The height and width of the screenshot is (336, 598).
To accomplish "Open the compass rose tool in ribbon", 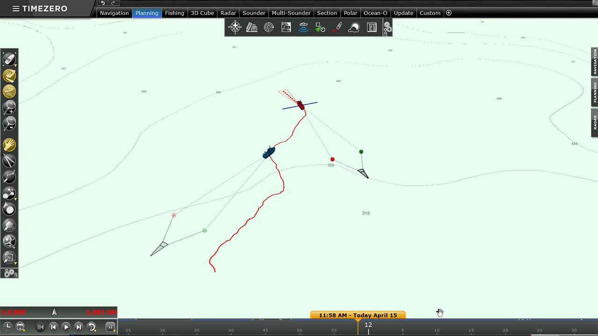I will (235, 28).
